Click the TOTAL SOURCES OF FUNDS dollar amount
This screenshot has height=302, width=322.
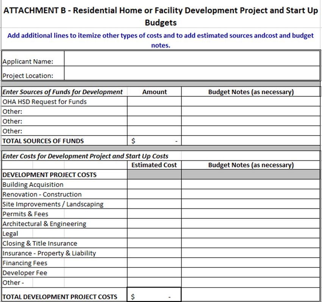[x=154, y=141]
